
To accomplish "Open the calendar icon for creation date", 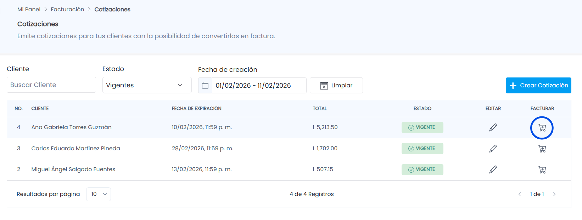I will 205,86.
